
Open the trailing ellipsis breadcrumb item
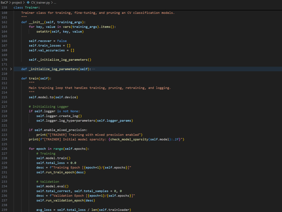[x=55, y=3]
